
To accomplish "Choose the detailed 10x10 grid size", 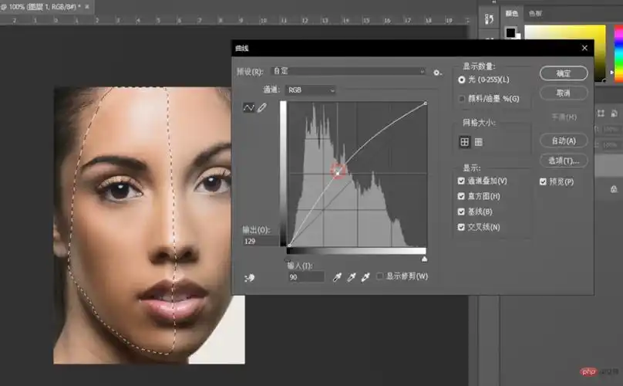I will (479, 141).
